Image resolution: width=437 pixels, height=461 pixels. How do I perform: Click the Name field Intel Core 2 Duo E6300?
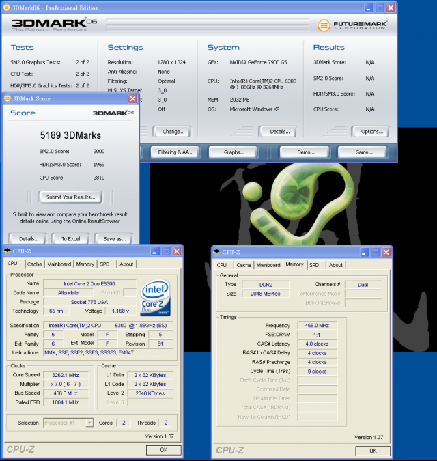tap(89, 283)
